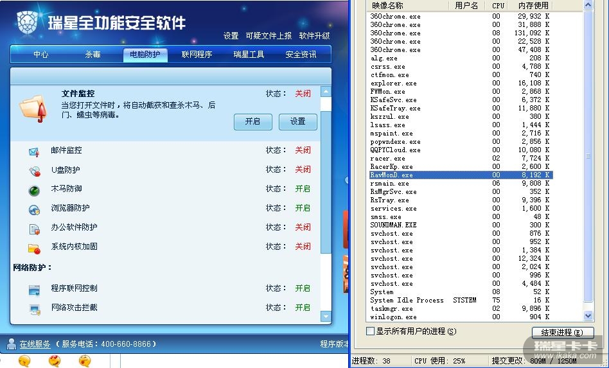Go to the 瑞星工具 tab
The height and width of the screenshot is (368, 609).
(x=249, y=55)
